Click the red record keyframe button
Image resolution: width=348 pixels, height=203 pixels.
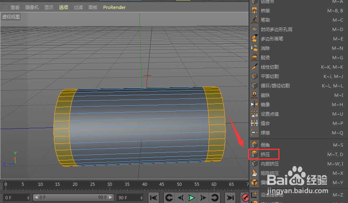click(245, 197)
